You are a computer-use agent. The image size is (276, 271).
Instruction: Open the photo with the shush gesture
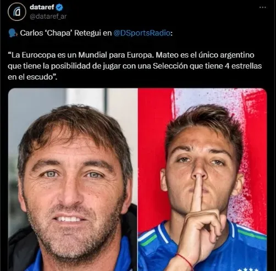[x=202, y=180]
